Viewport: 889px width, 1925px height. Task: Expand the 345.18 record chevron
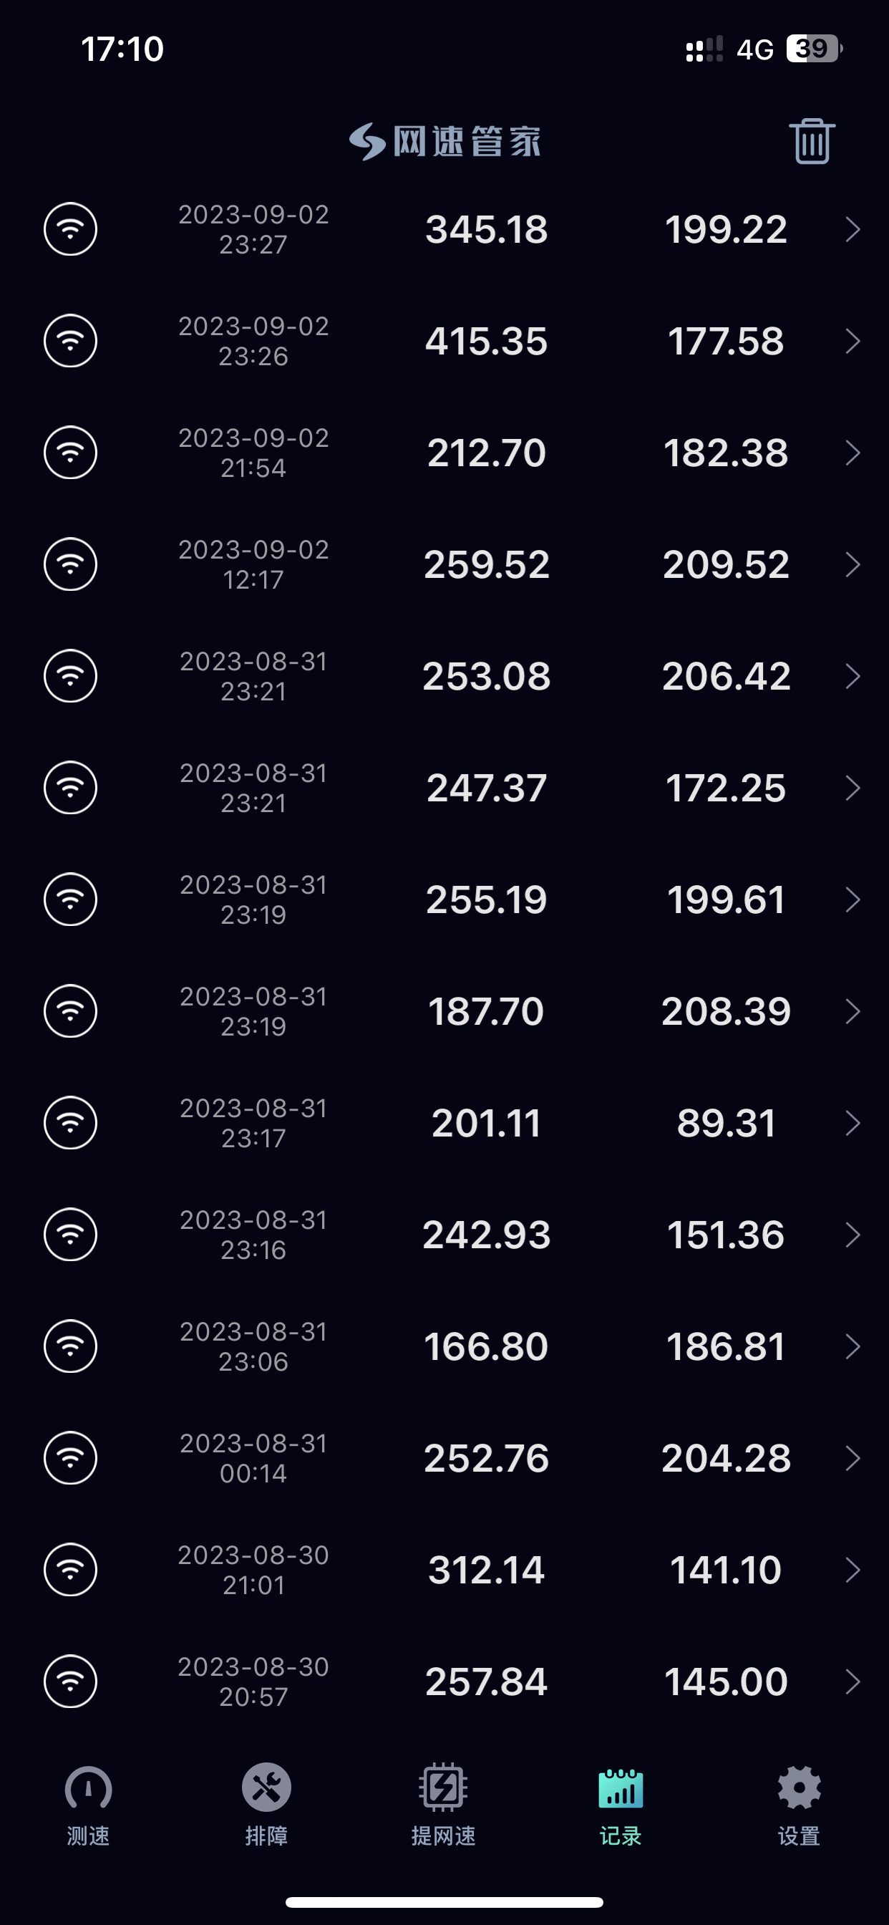(852, 229)
